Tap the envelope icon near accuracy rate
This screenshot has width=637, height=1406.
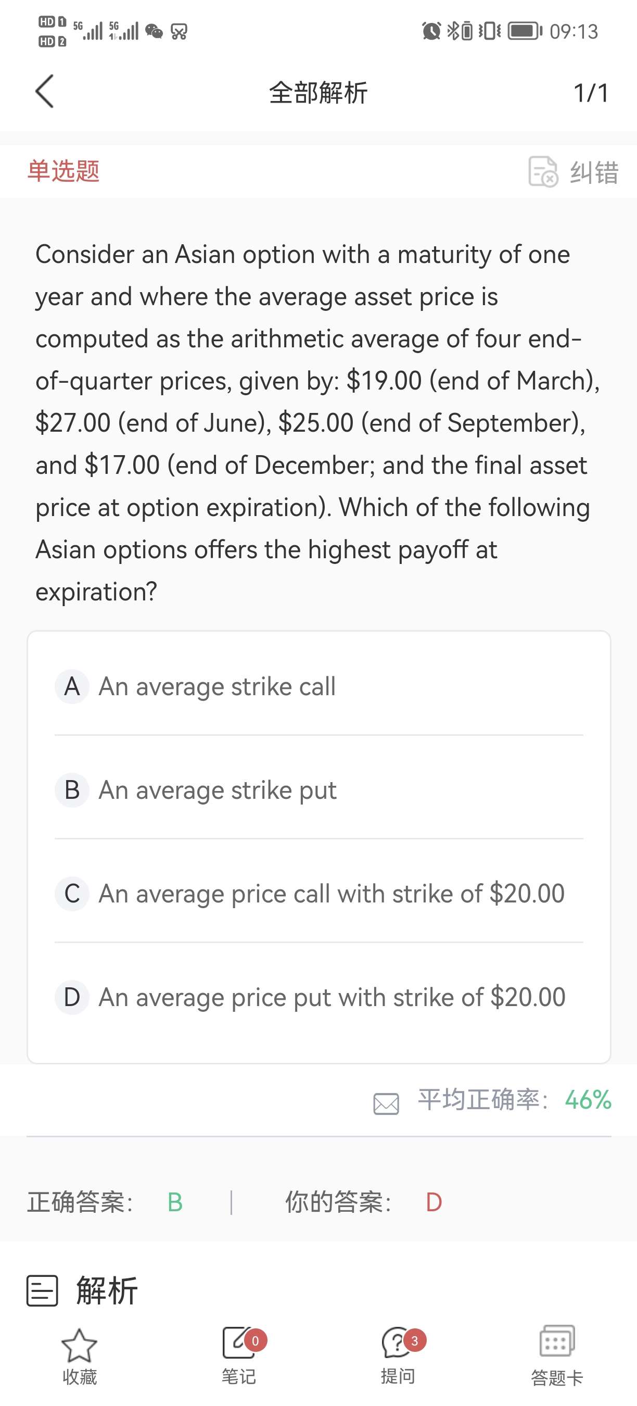(x=386, y=1103)
